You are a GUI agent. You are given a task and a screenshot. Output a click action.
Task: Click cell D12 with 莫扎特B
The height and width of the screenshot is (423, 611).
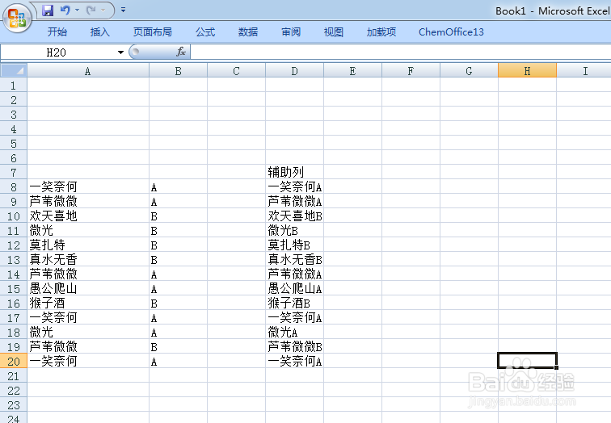point(294,245)
